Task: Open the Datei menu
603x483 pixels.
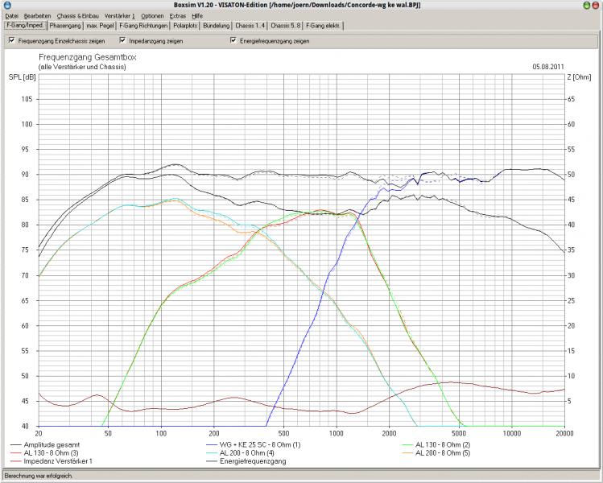Action: [11, 15]
